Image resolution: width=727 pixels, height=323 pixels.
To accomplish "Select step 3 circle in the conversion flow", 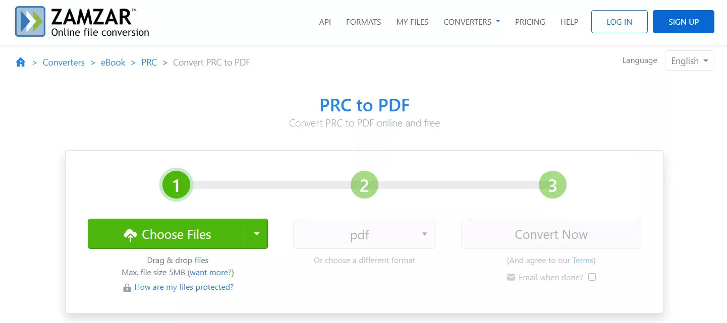I will tap(552, 184).
